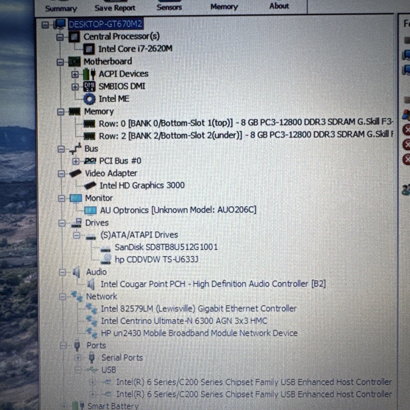410x410 pixels.
Task: Click the speaker icon beside Intel Cougar Point PCH
Action: tap(91, 284)
